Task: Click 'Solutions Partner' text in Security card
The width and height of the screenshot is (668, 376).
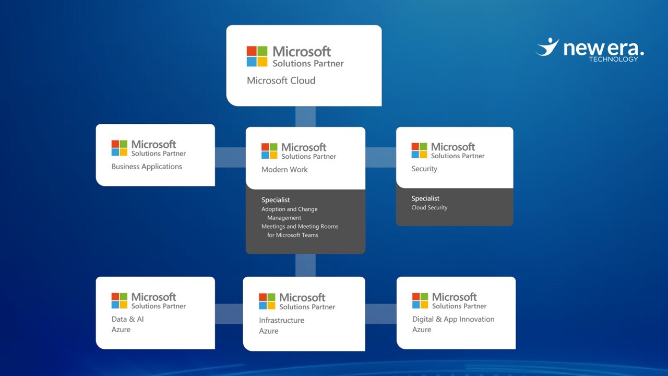Action: pos(458,156)
